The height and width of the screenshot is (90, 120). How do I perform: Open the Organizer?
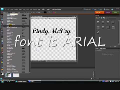[106, 9]
